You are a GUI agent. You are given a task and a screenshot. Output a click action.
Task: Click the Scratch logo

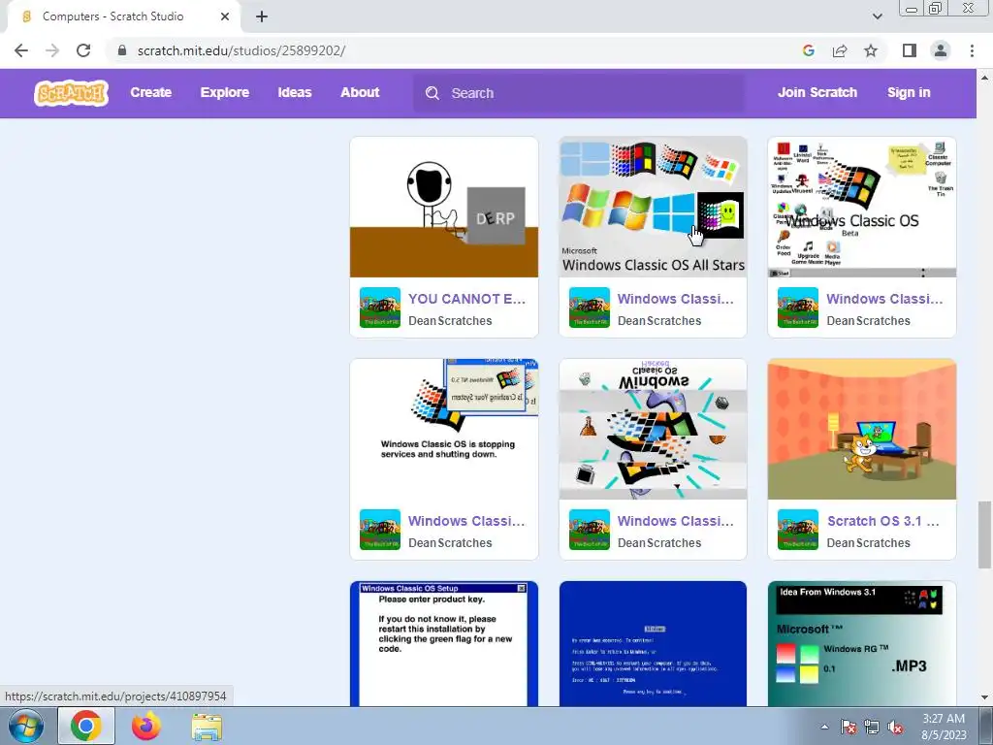pos(71,93)
